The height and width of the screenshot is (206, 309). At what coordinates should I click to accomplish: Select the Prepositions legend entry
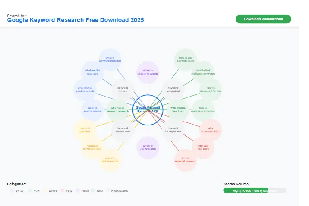(117, 190)
